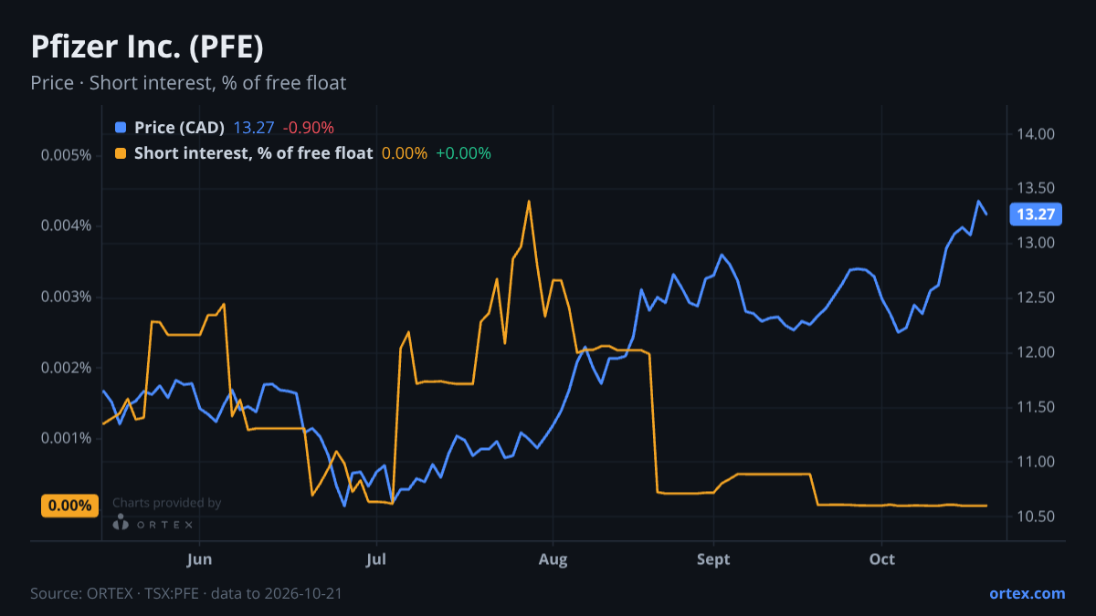
Task: Toggle the Short interest legend label
Action: pyautogui.click(x=253, y=153)
